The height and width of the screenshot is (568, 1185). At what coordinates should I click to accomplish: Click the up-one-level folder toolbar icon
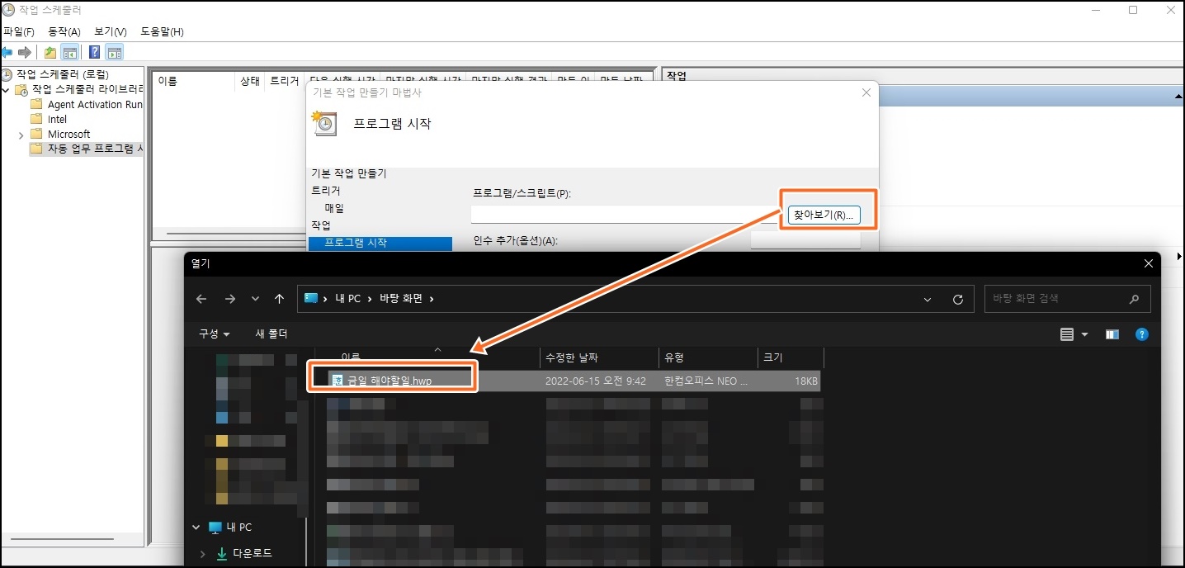pyautogui.click(x=50, y=53)
